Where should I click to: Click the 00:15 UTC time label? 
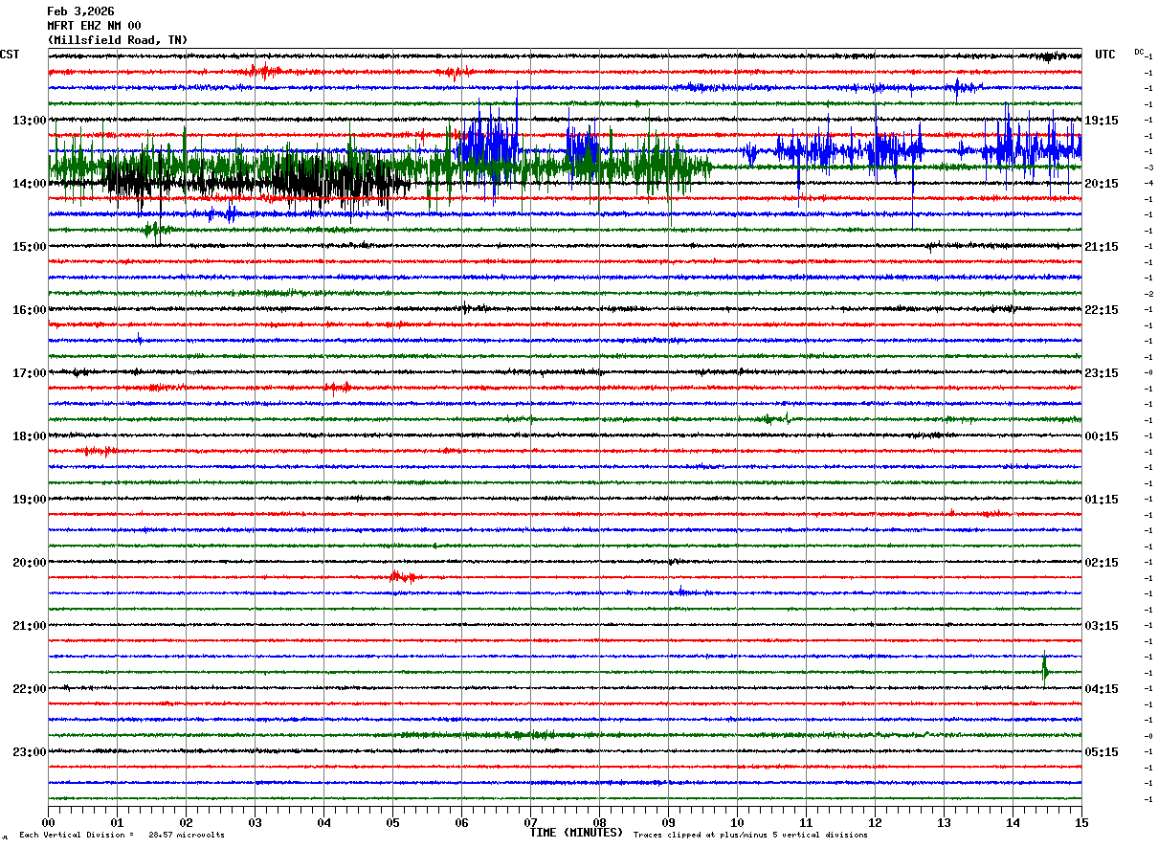coord(1102,436)
